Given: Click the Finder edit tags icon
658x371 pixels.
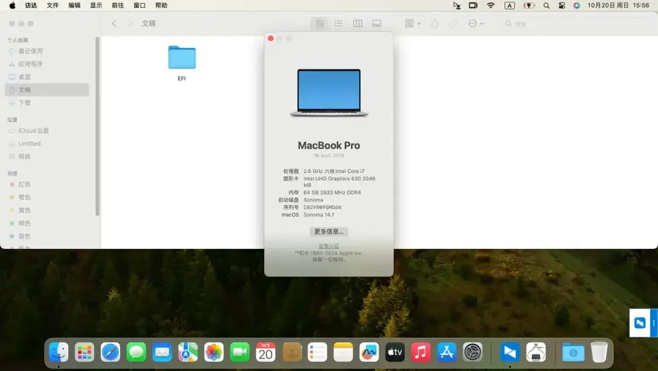Looking at the screenshot, I should 453,24.
